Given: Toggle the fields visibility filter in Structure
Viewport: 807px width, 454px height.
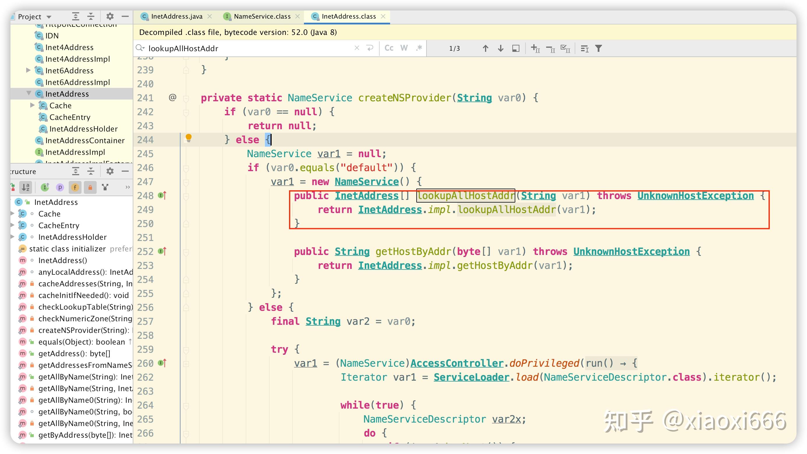Looking at the screenshot, I should pyautogui.click(x=75, y=187).
